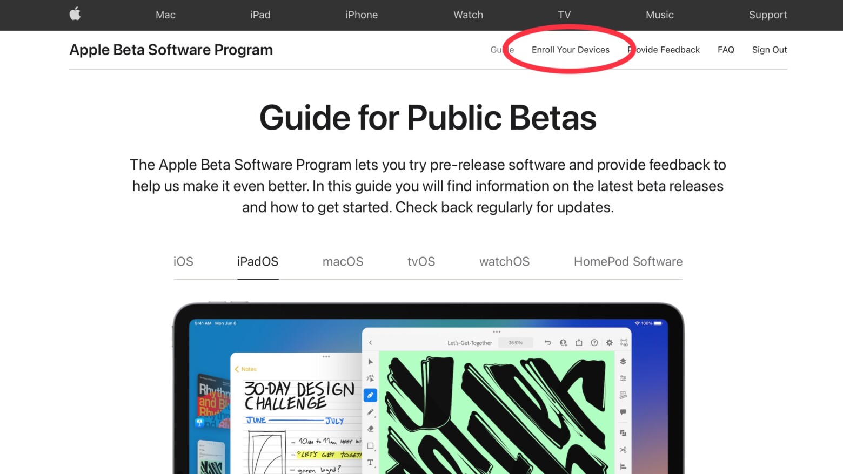The height and width of the screenshot is (474, 843).
Task: Open the Layers panel in the drawing app
Action: point(623,362)
